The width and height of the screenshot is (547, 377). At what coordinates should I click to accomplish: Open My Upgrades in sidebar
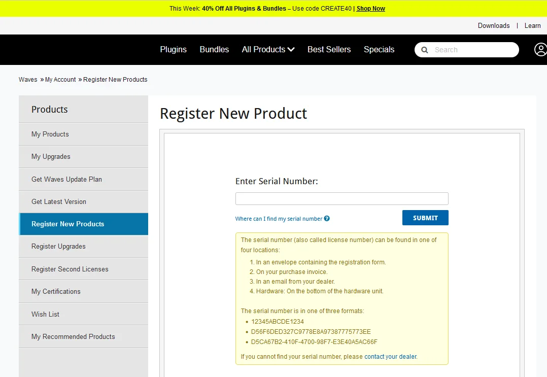pyautogui.click(x=83, y=157)
